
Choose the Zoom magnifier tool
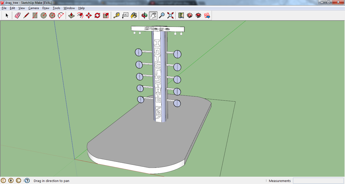[162, 15]
